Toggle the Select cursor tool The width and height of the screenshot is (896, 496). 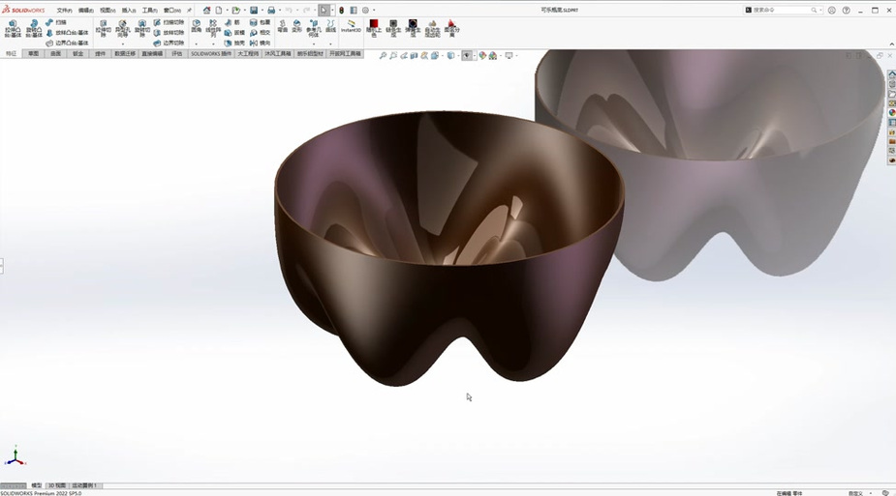coord(324,10)
